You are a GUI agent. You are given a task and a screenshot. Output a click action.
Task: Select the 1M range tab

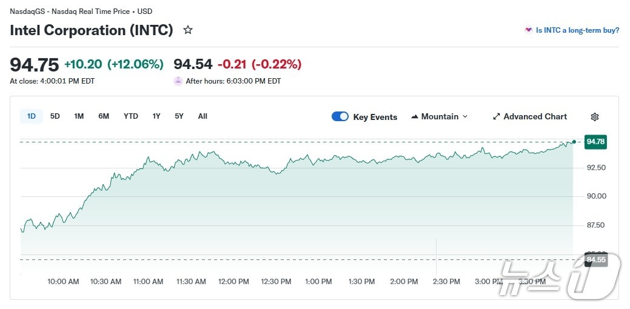click(x=79, y=116)
